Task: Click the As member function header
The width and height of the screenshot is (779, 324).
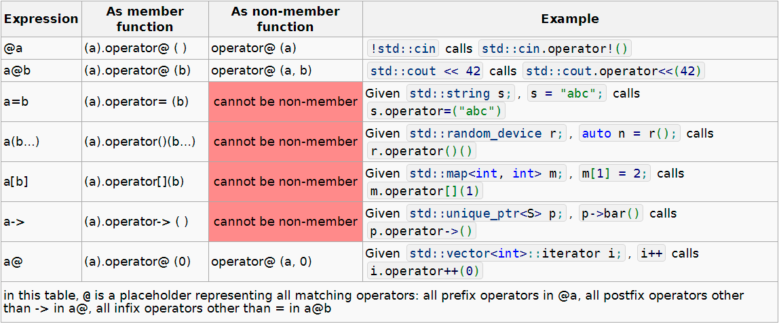Action: pos(145,19)
